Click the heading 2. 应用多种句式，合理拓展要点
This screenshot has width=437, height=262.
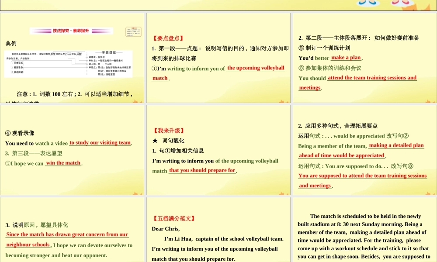[338, 126]
